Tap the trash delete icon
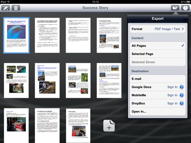The image size is (191, 143). [16, 8]
